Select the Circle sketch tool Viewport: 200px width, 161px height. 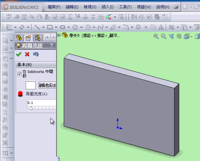point(75,27)
